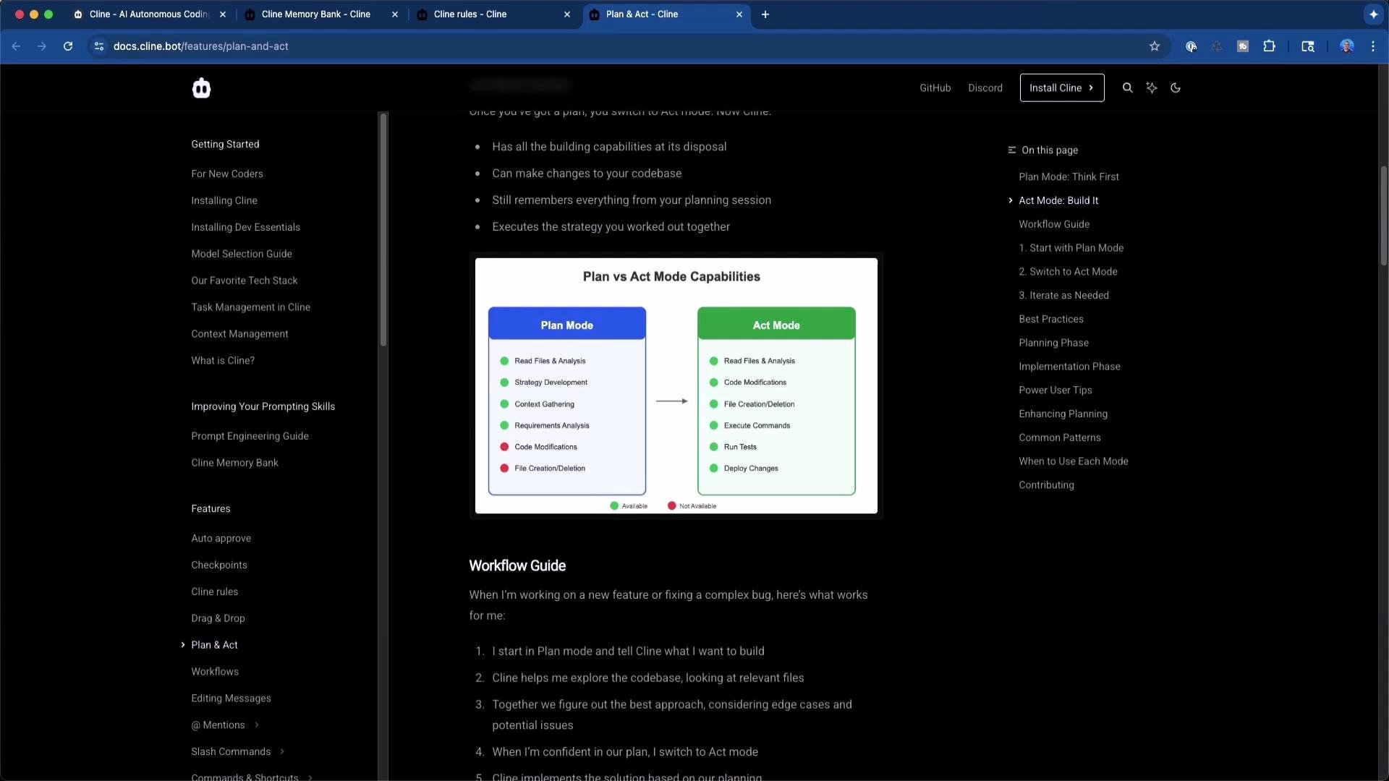Open Checkpoints feature page
The image size is (1389, 781).
[x=218, y=566]
